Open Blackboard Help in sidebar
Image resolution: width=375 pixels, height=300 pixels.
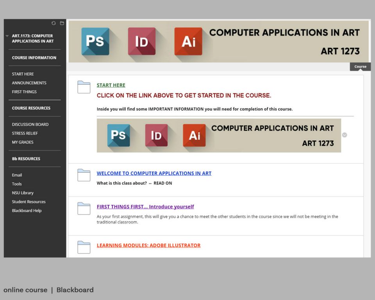click(27, 210)
